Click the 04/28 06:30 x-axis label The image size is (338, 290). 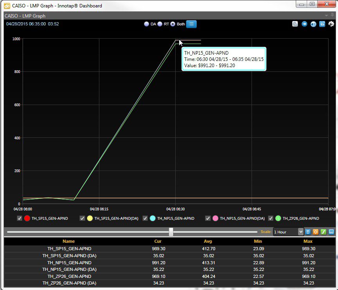(x=176, y=209)
